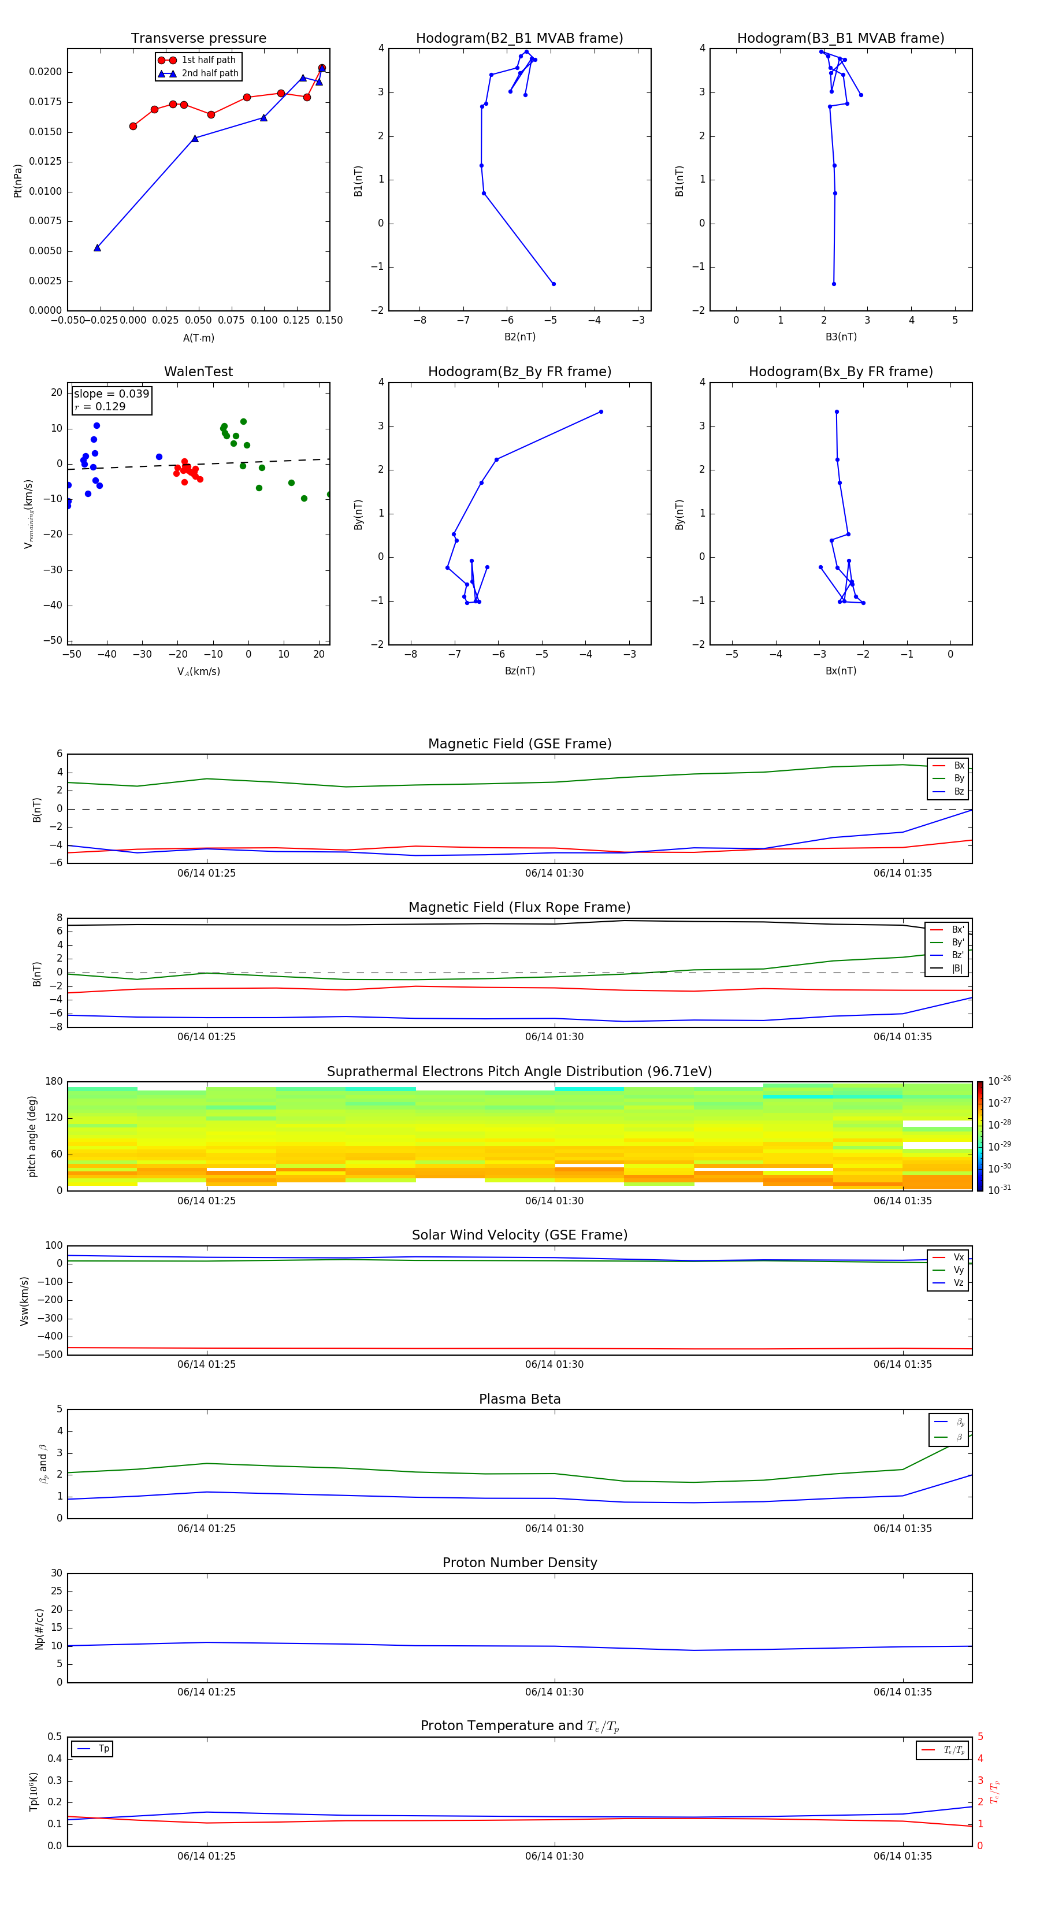Click the '2nd half path' legend entry
Image resolution: width=1040 pixels, height=1907 pixels.
(198, 73)
